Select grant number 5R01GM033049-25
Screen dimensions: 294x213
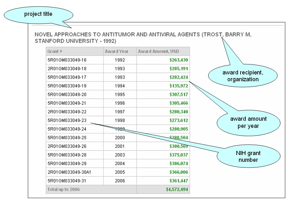(67, 138)
